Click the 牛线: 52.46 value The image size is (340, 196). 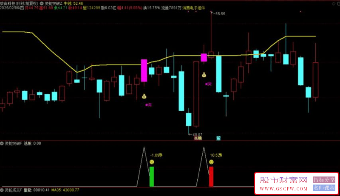click(x=73, y=3)
